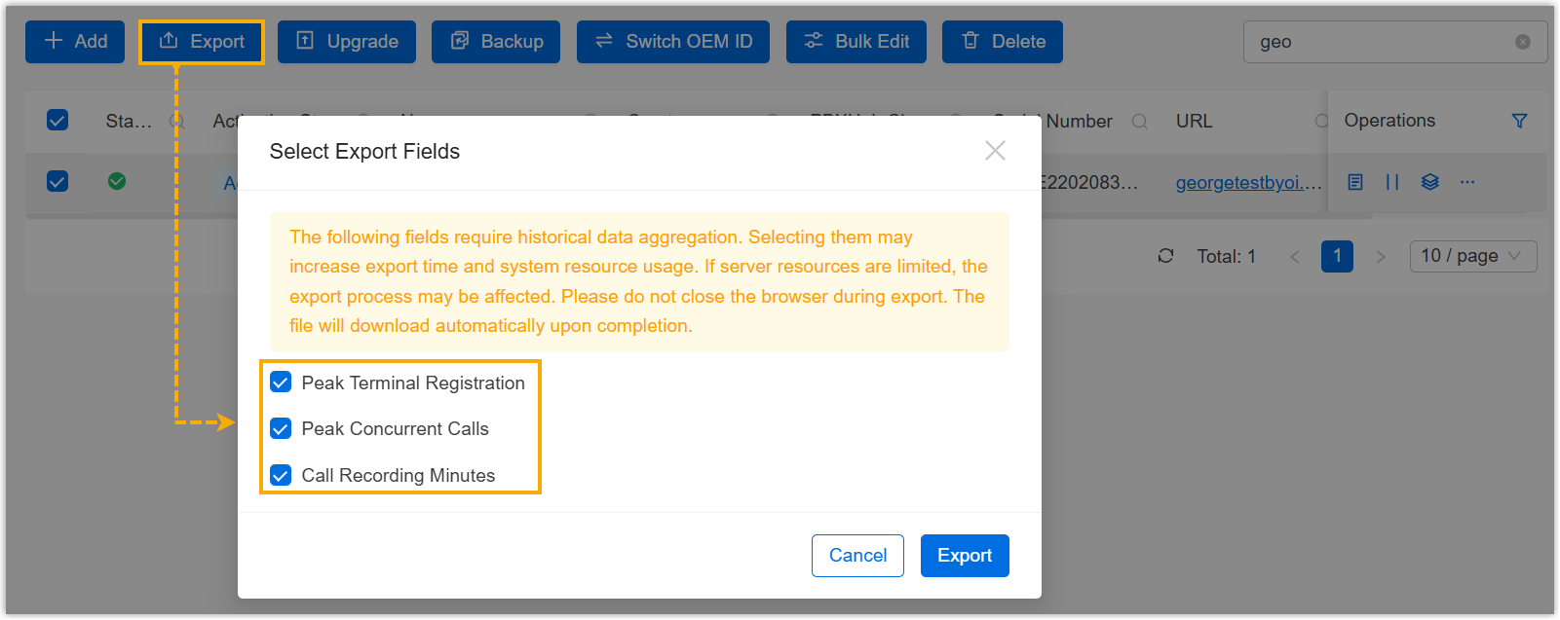This screenshot has width=1560, height=620.
Task: Toggle the select-all header checkbox
Action: (x=57, y=121)
